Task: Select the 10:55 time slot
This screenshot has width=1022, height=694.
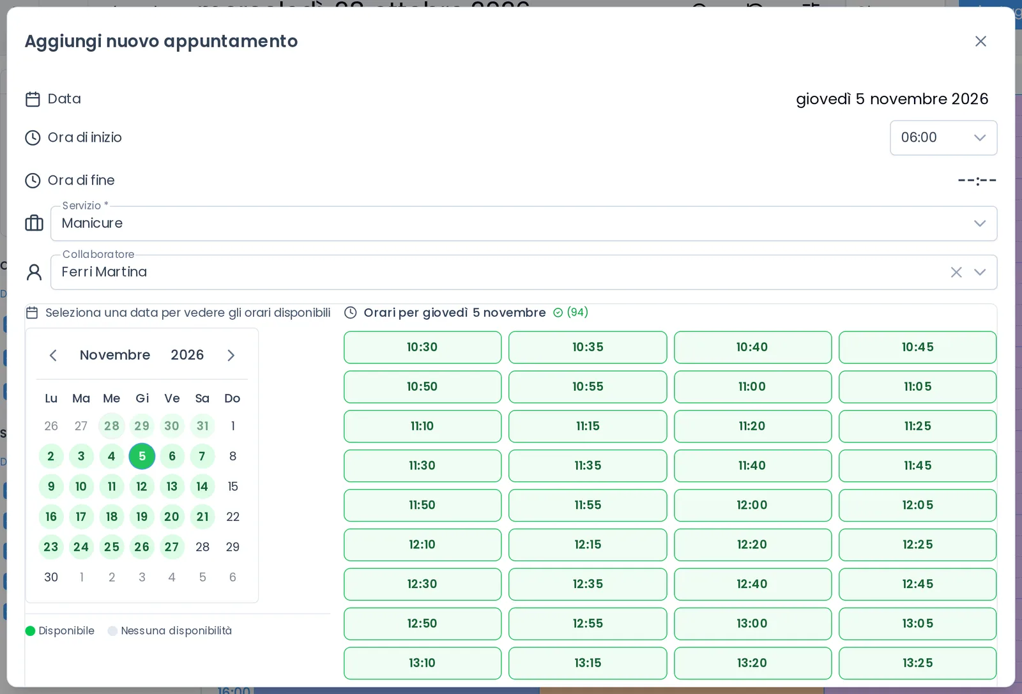Action: pos(588,387)
